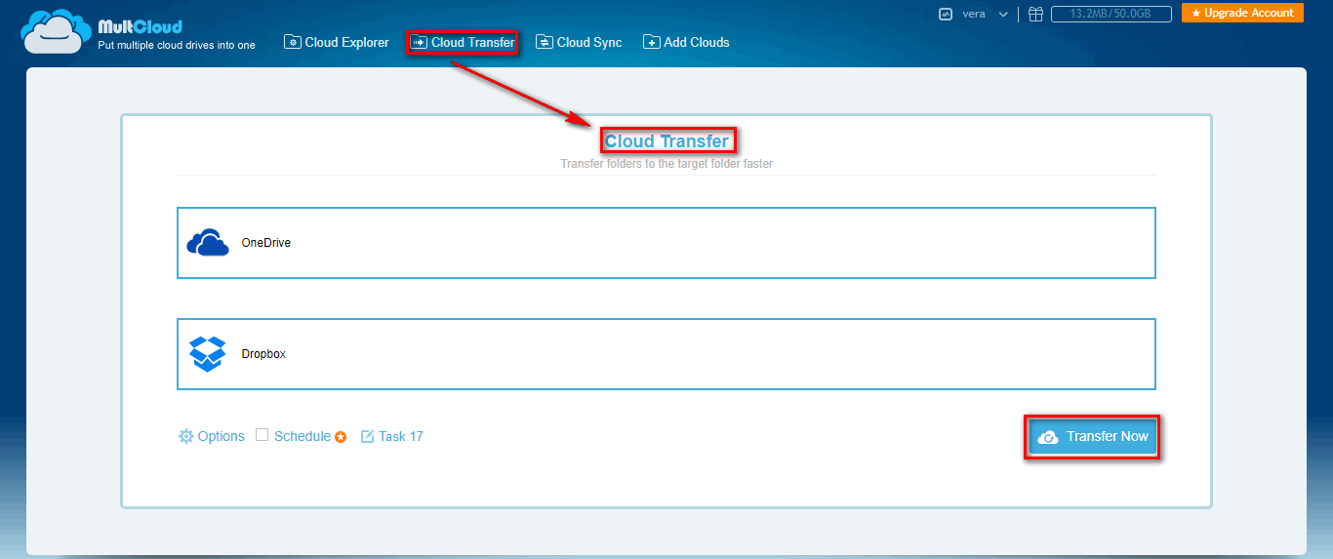Click the Transfer Now button
The height and width of the screenshot is (559, 1333).
tap(1093, 436)
